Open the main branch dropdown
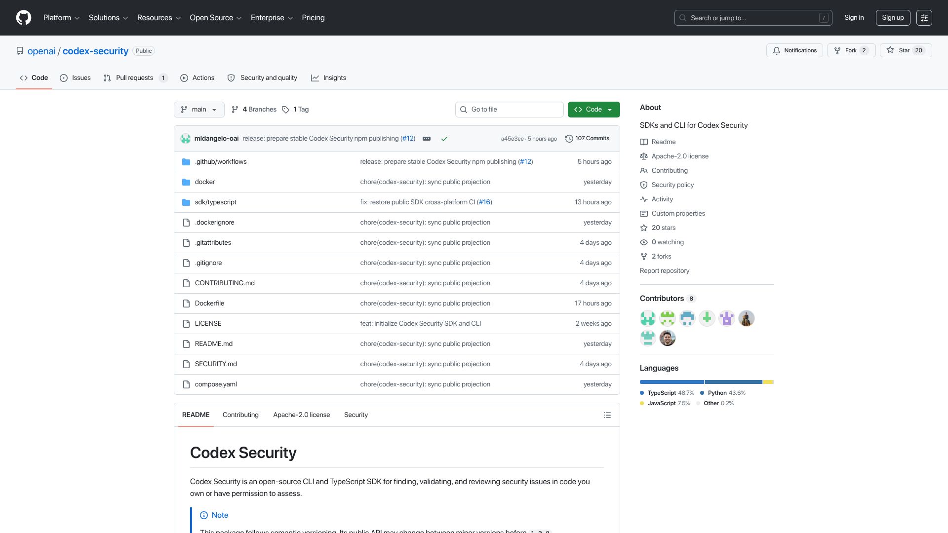The height and width of the screenshot is (533, 948). click(199, 110)
